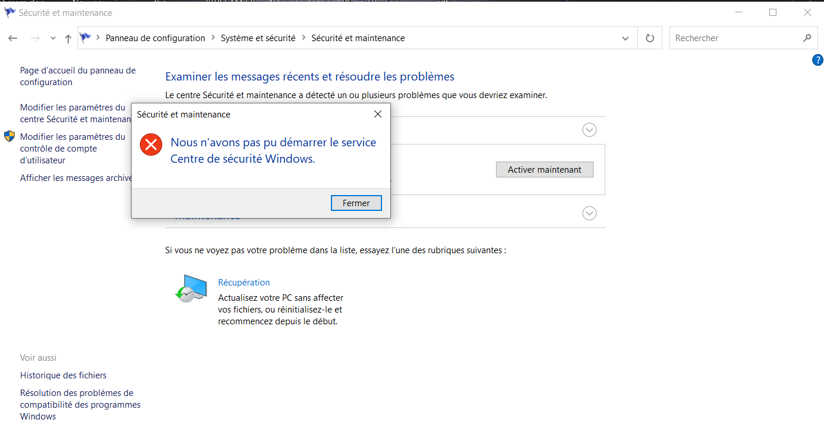Viewport: 824px width, 433px height.
Task: Open Résolution des problèmes de compatibilité link
Action: [80, 405]
